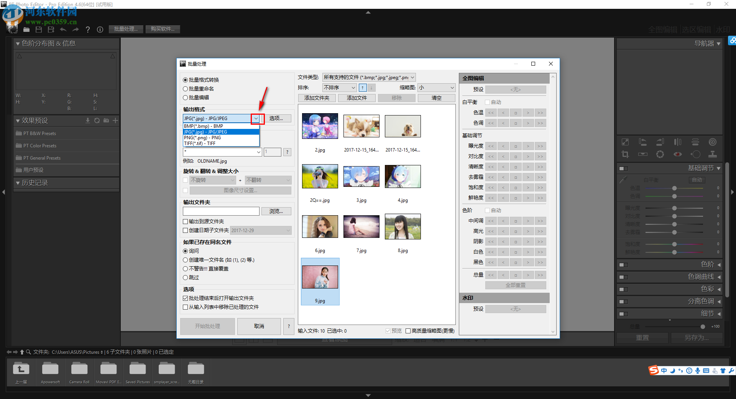Screen dimensions: 736x399
Task: Click the 浏览... browse button
Action: point(276,211)
